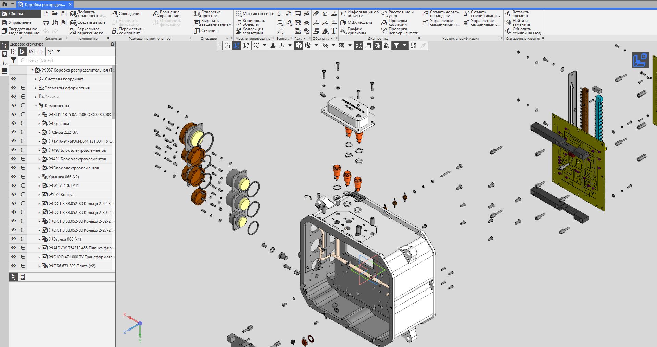657x347 pixels.
Task: Expand the Системы координат tree node
Action: click(36, 79)
